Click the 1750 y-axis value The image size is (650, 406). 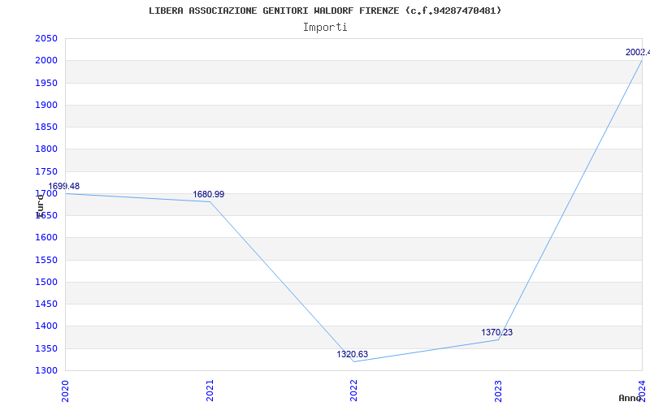point(46,171)
